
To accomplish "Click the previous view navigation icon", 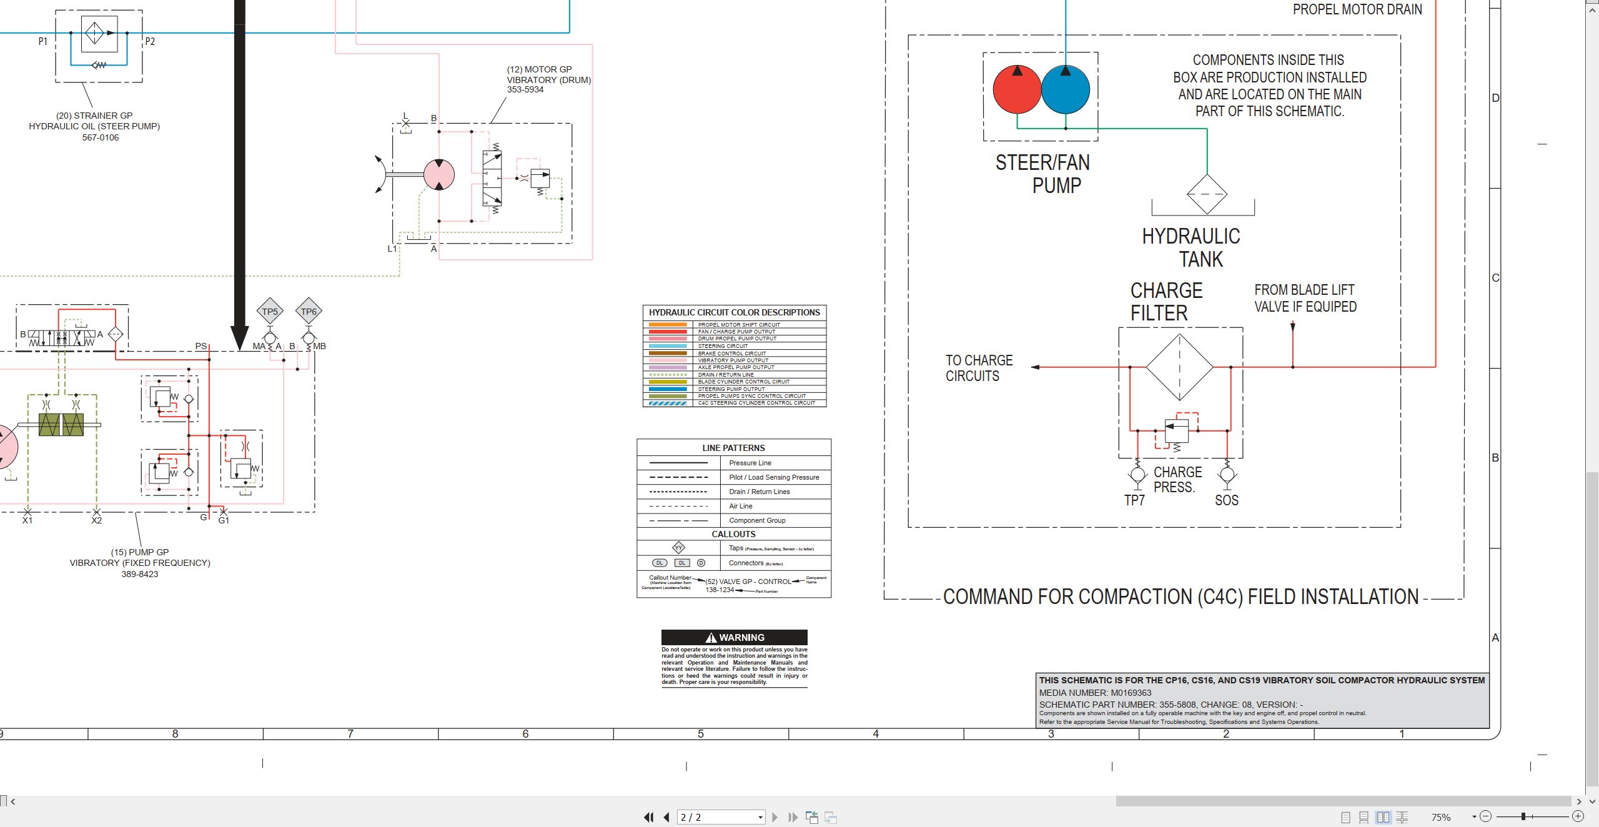I will pyautogui.click(x=812, y=817).
